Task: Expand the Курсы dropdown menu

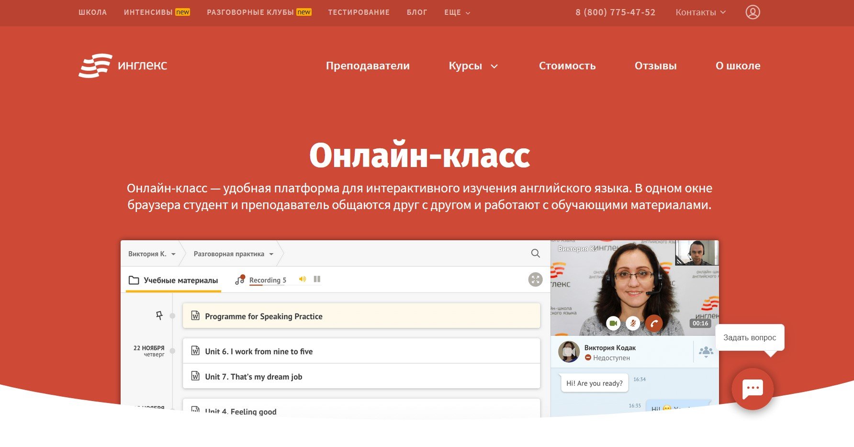Action: (x=473, y=66)
